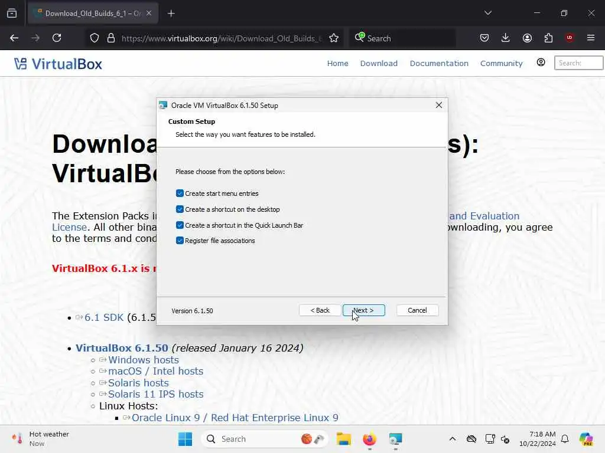This screenshot has width=605, height=453.
Task: Click the Windows taskbar Search box
Action: (264, 439)
